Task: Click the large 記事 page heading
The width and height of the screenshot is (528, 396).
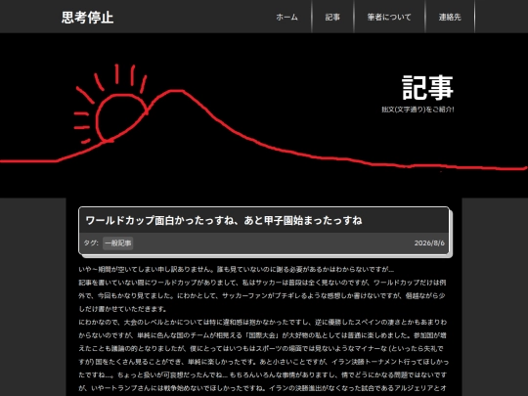Action: coord(427,88)
